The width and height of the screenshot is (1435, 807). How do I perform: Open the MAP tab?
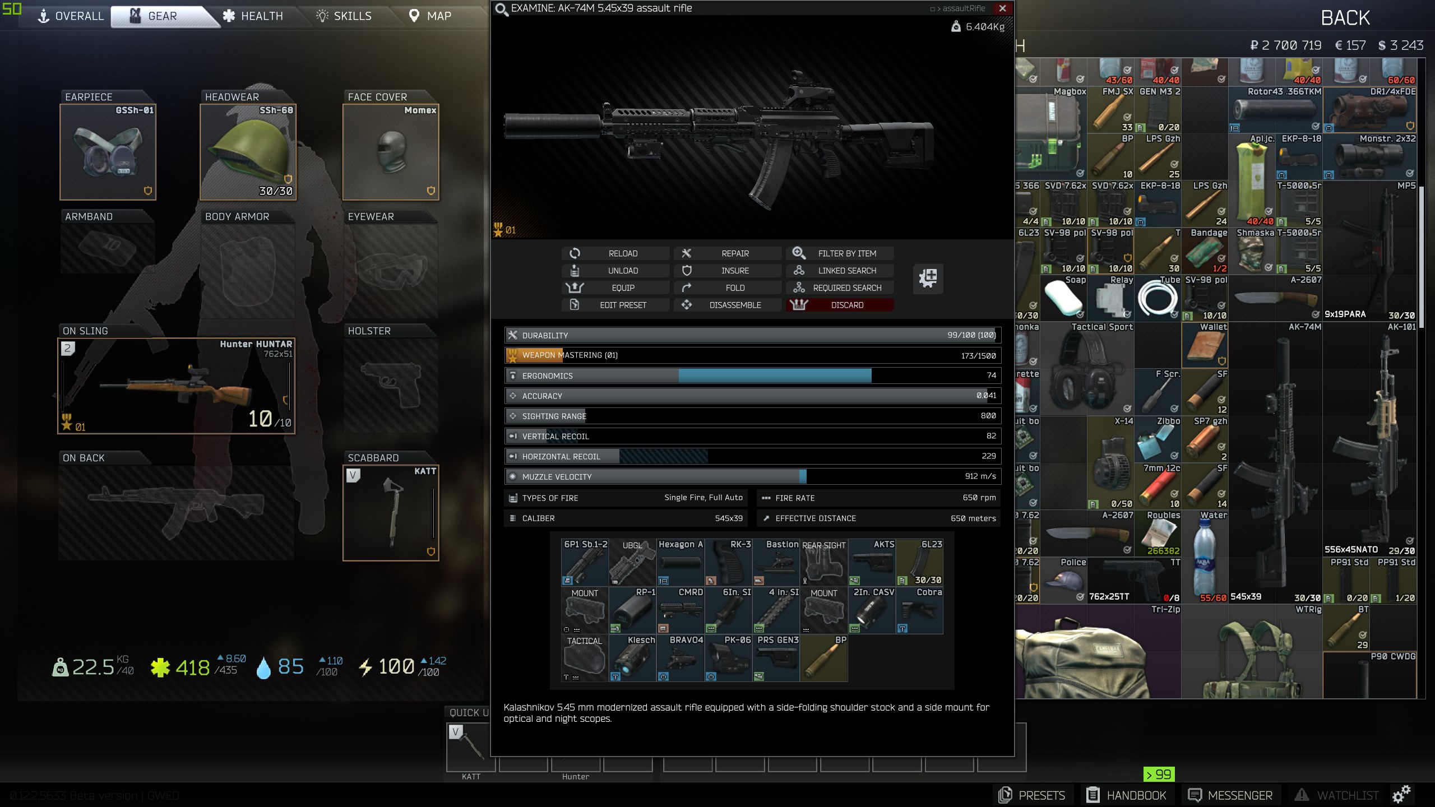[430, 16]
